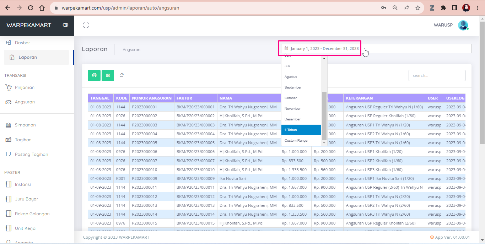Sort by the KETERANGAN column header

384,98
